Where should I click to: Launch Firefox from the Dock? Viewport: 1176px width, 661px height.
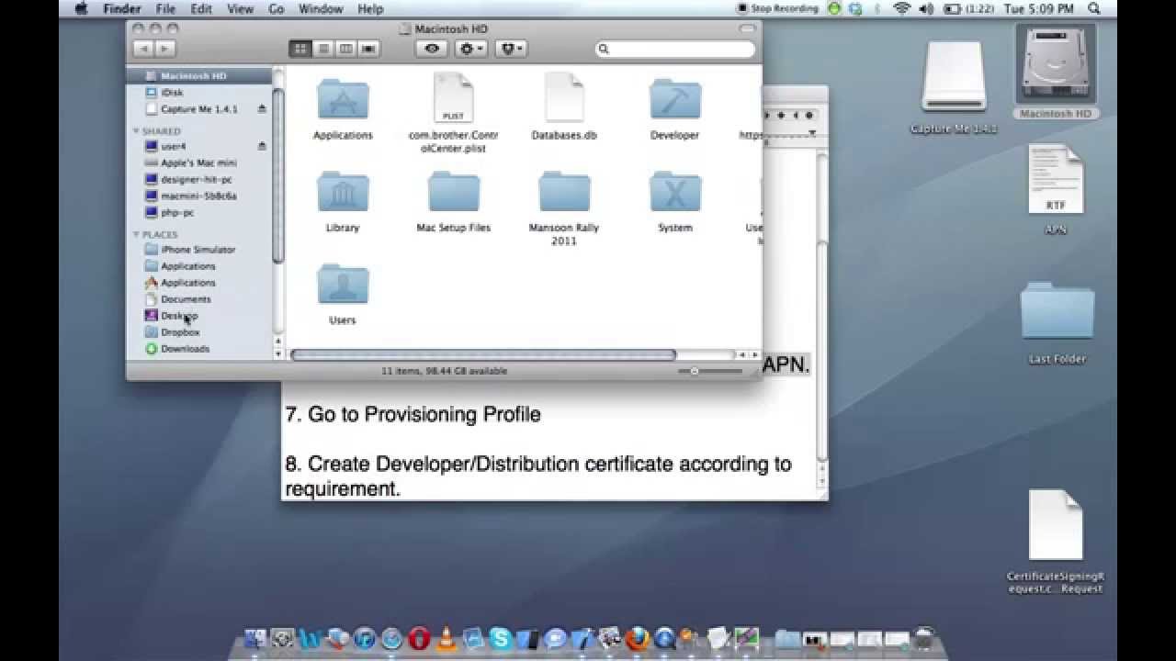tap(637, 639)
